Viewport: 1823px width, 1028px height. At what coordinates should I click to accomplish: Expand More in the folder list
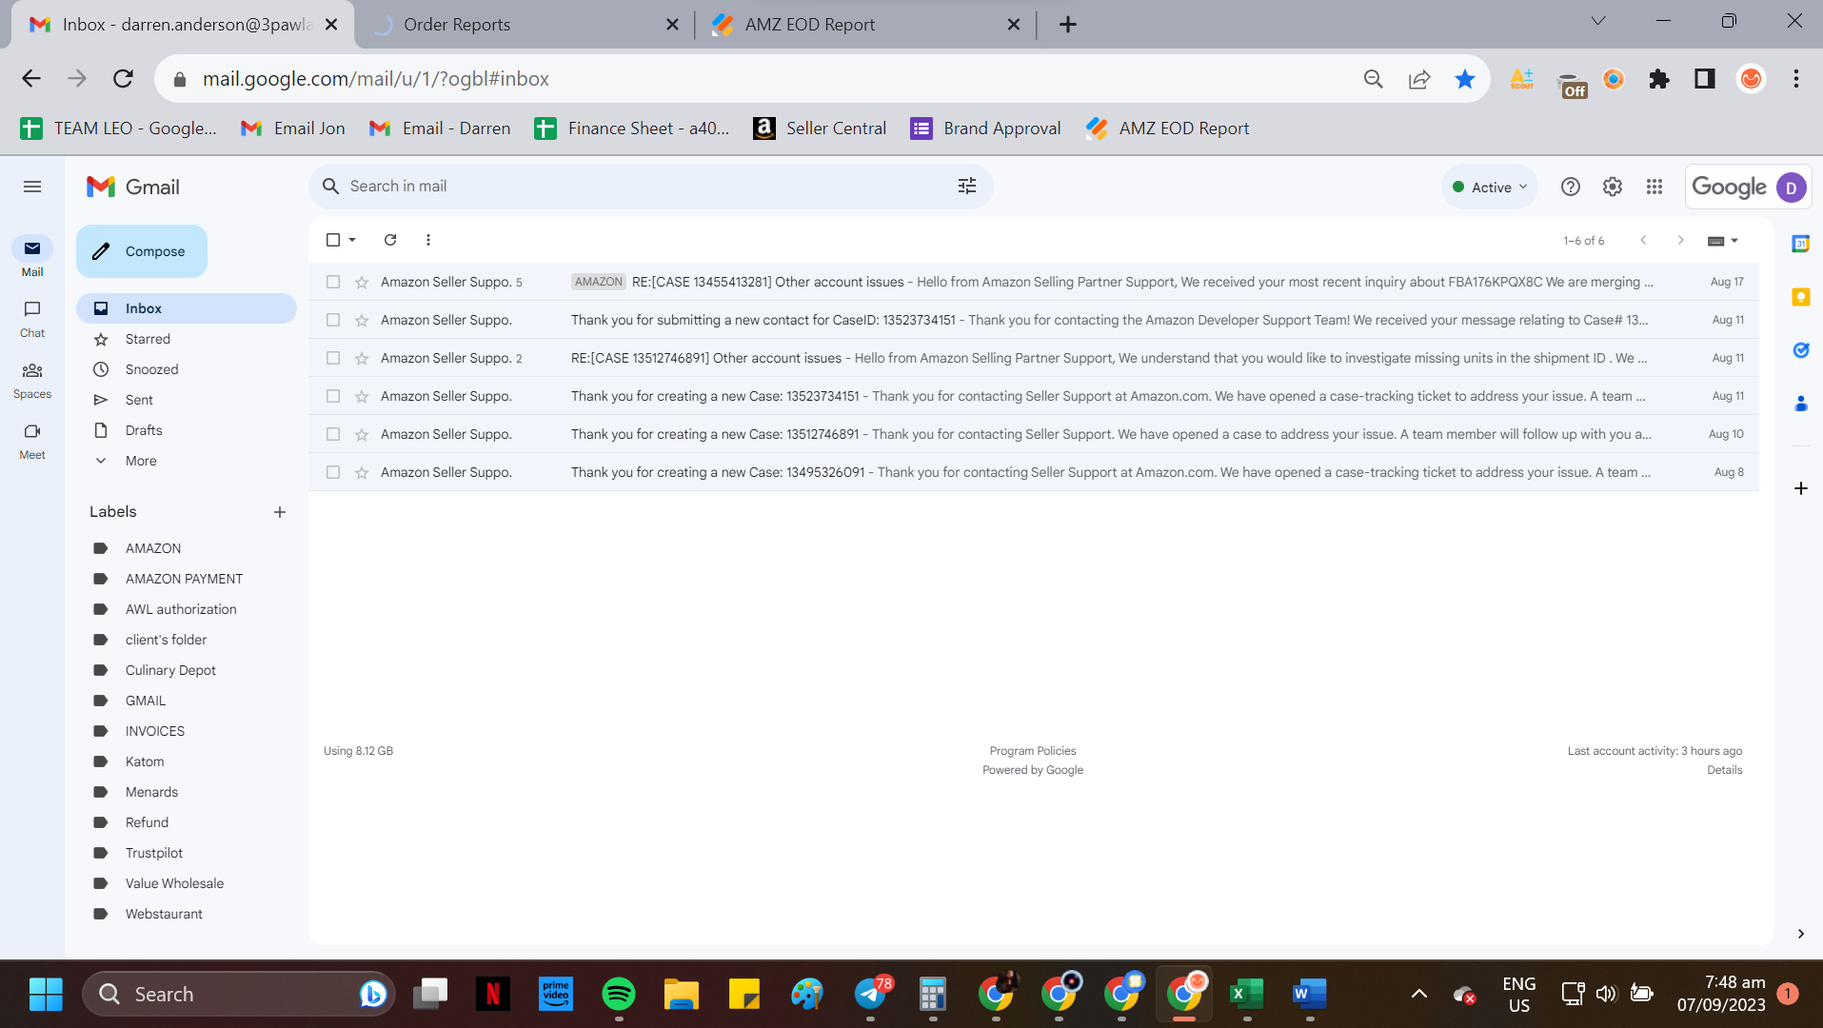141,461
